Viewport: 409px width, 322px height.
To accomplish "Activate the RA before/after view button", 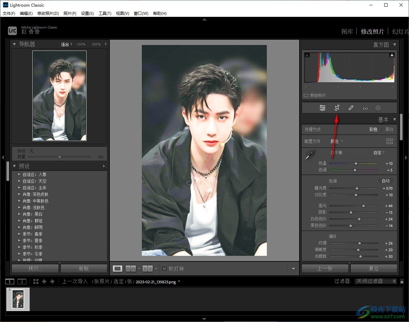I will coord(131,269).
